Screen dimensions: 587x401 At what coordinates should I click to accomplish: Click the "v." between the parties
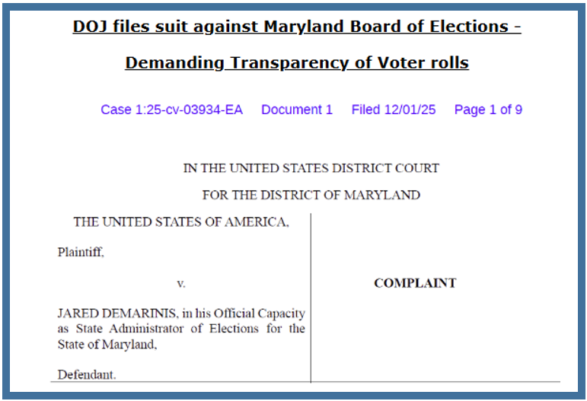(181, 283)
